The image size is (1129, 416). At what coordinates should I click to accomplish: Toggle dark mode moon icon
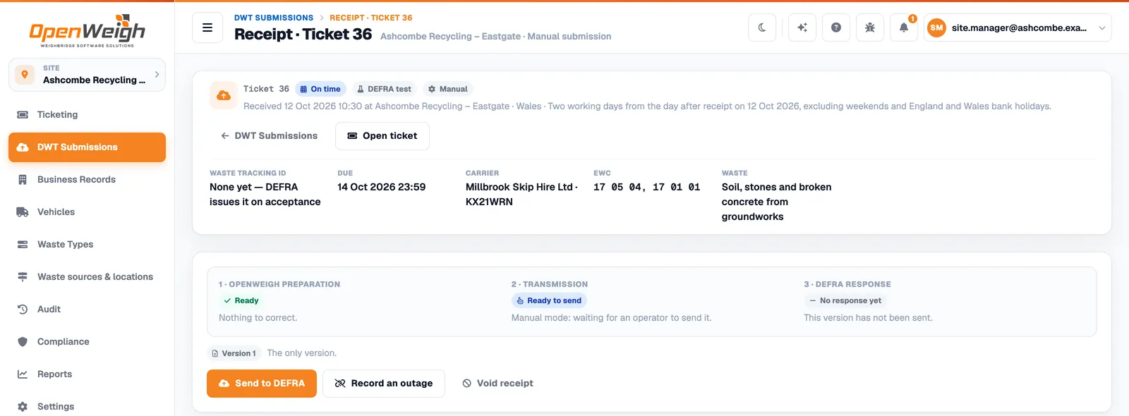pyautogui.click(x=762, y=27)
